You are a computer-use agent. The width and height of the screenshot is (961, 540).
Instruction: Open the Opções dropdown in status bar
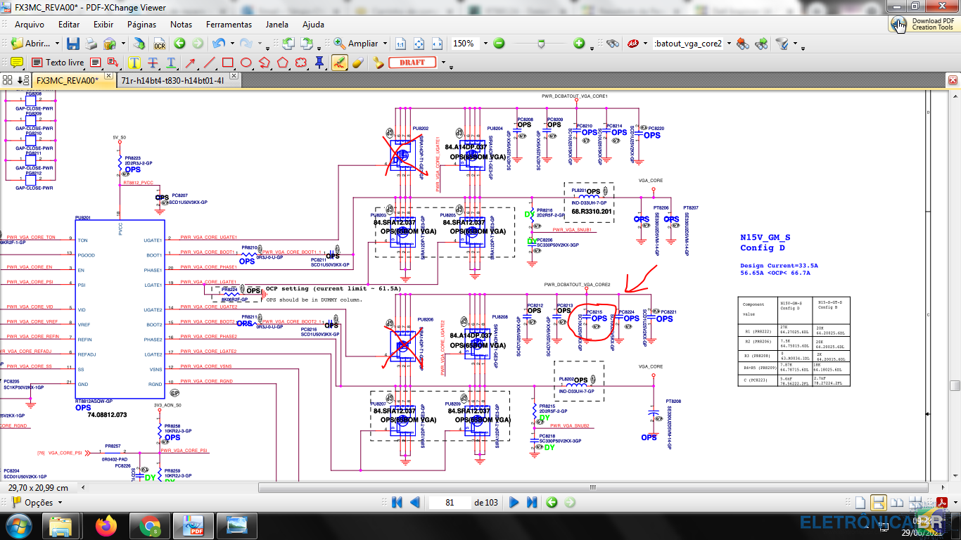(x=60, y=503)
